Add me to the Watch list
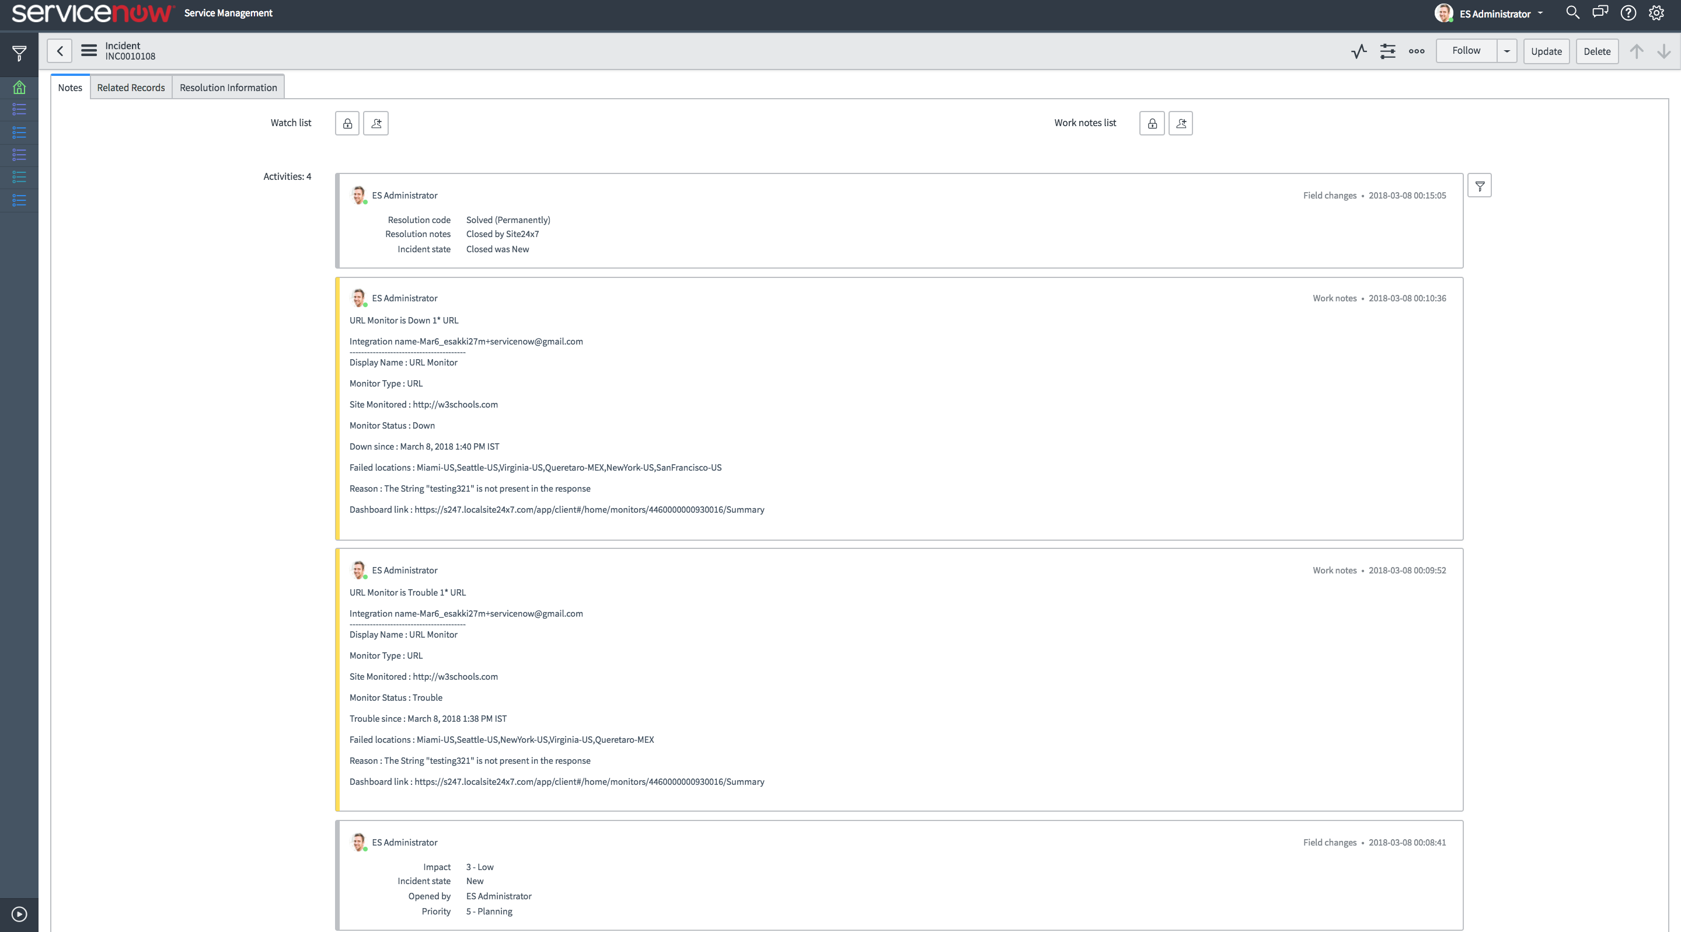Image resolution: width=1681 pixels, height=932 pixels. pyautogui.click(x=376, y=123)
